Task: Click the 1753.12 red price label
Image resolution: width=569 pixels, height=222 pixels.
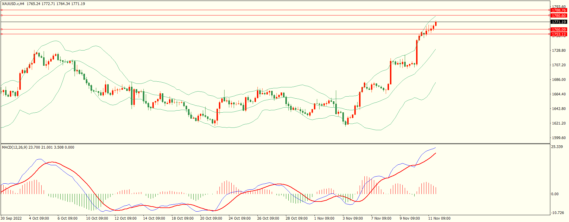Action: 559,34
